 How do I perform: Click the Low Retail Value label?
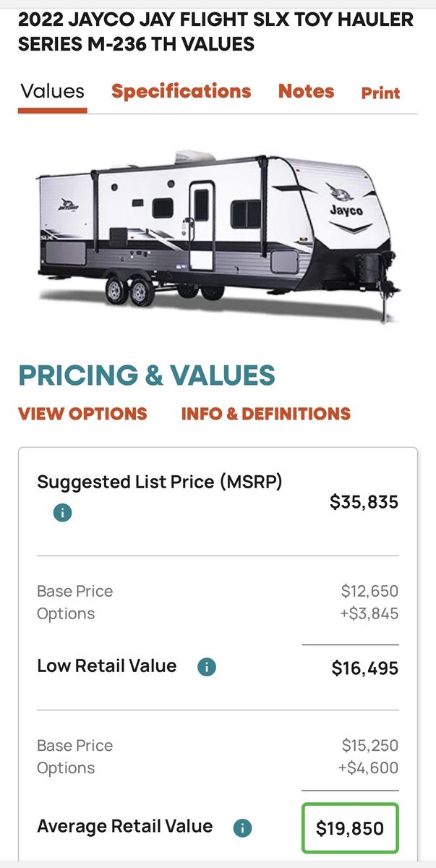(x=106, y=666)
